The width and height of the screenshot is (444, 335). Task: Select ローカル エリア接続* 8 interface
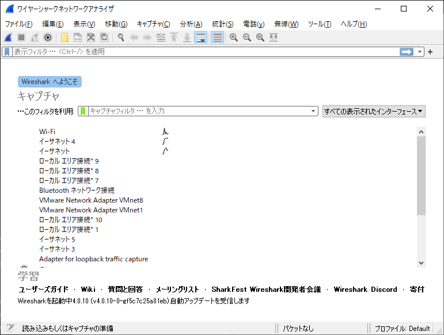[69, 170]
